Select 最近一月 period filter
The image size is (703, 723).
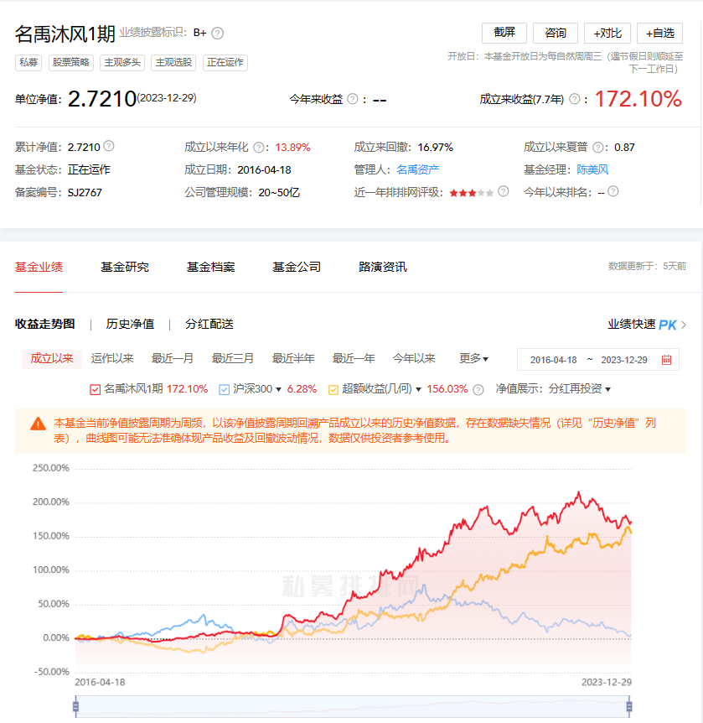(x=173, y=358)
